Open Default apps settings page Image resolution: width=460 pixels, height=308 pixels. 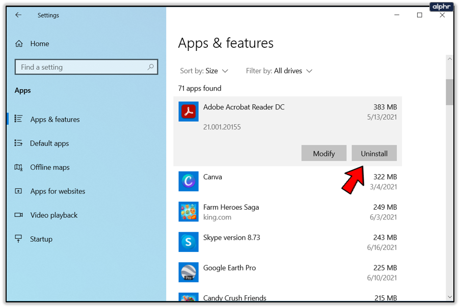(x=49, y=143)
